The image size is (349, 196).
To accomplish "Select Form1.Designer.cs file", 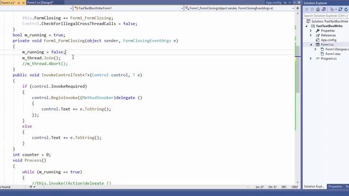I will tap(337, 50).
